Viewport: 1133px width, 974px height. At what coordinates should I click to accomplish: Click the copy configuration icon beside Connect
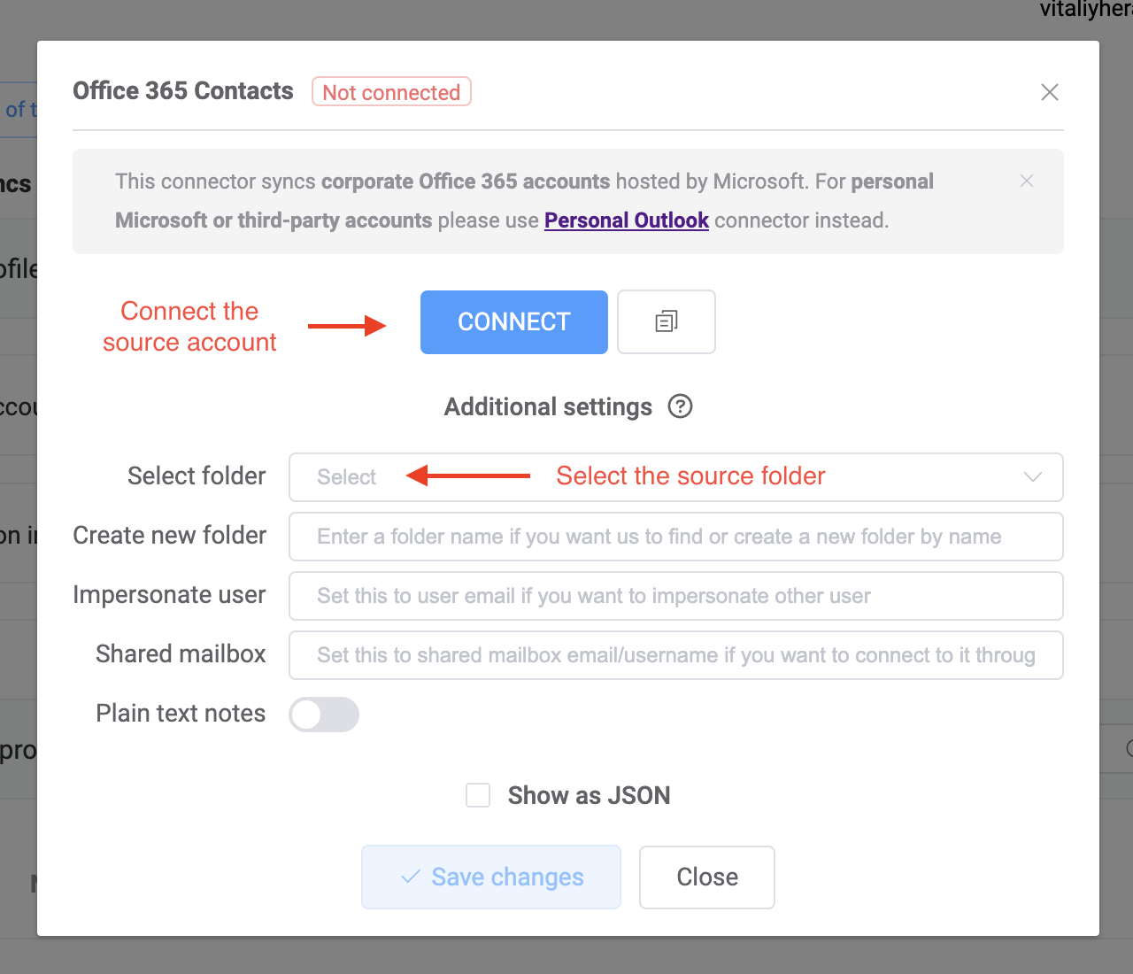[666, 321]
